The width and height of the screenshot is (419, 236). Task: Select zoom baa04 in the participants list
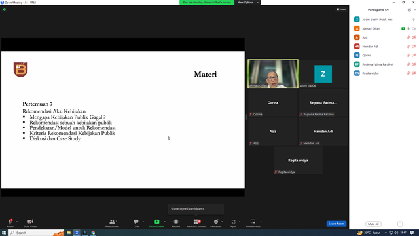384,20
